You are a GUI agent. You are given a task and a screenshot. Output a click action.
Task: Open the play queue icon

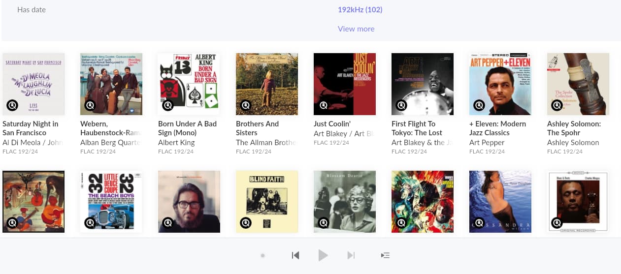point(385,255)
